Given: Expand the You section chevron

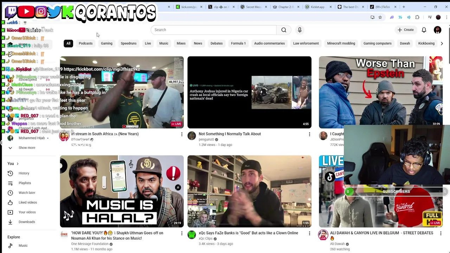Looking at the screenshot, I should click(x=17, y=164).
